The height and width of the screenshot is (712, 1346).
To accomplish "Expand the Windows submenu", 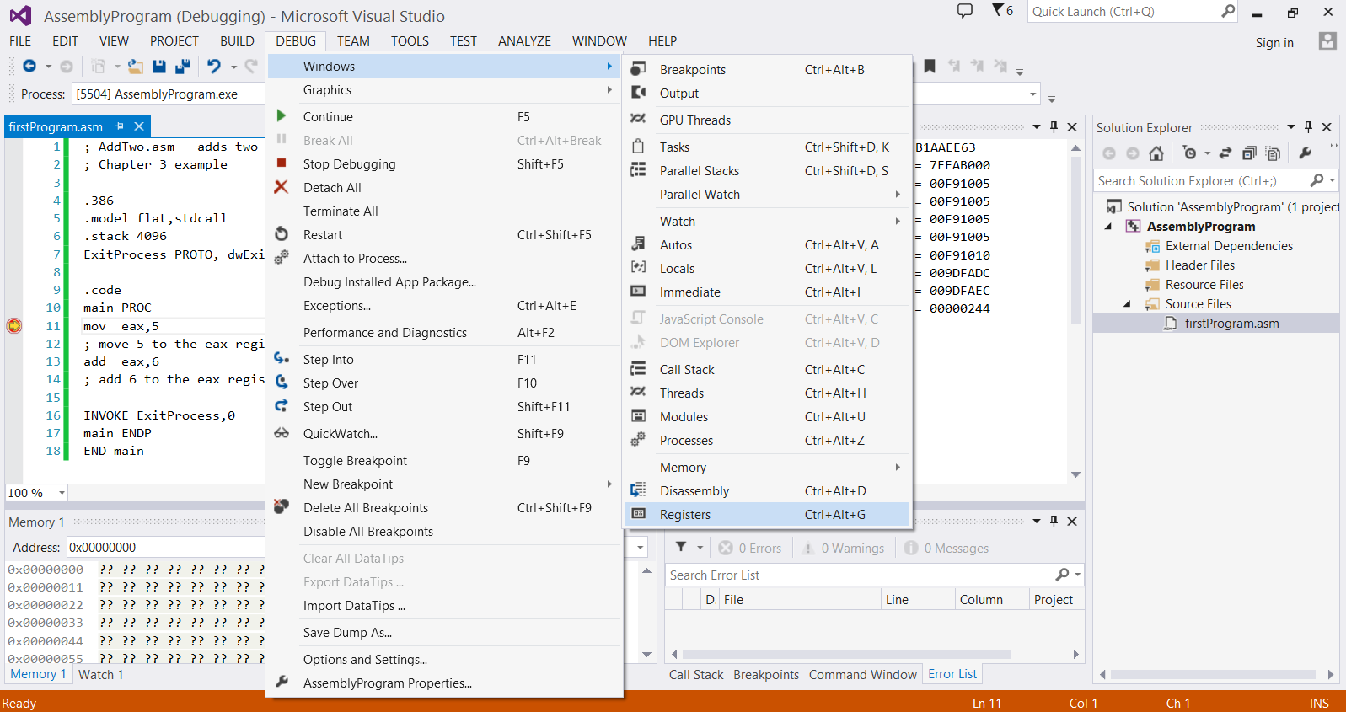I will [445, 67].
